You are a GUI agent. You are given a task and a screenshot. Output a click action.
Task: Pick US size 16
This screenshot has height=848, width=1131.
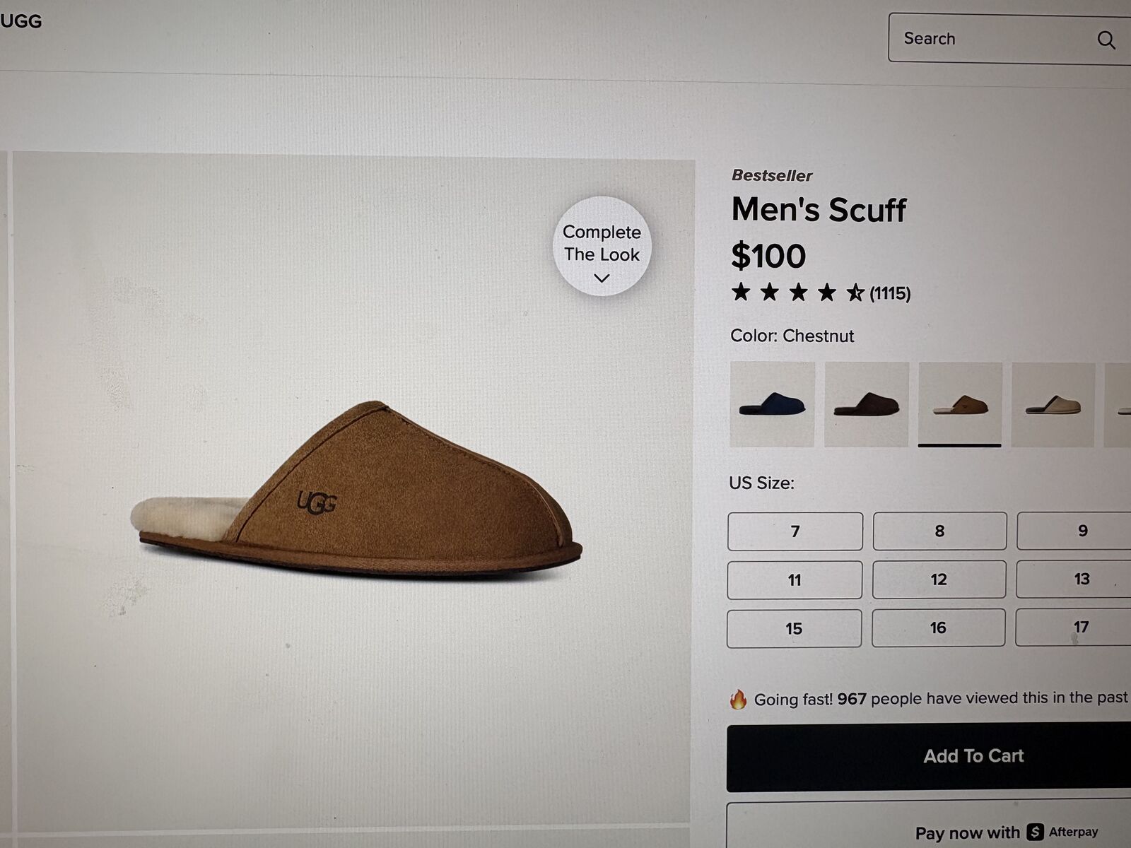pyautogui.click(x=938, y=628)
